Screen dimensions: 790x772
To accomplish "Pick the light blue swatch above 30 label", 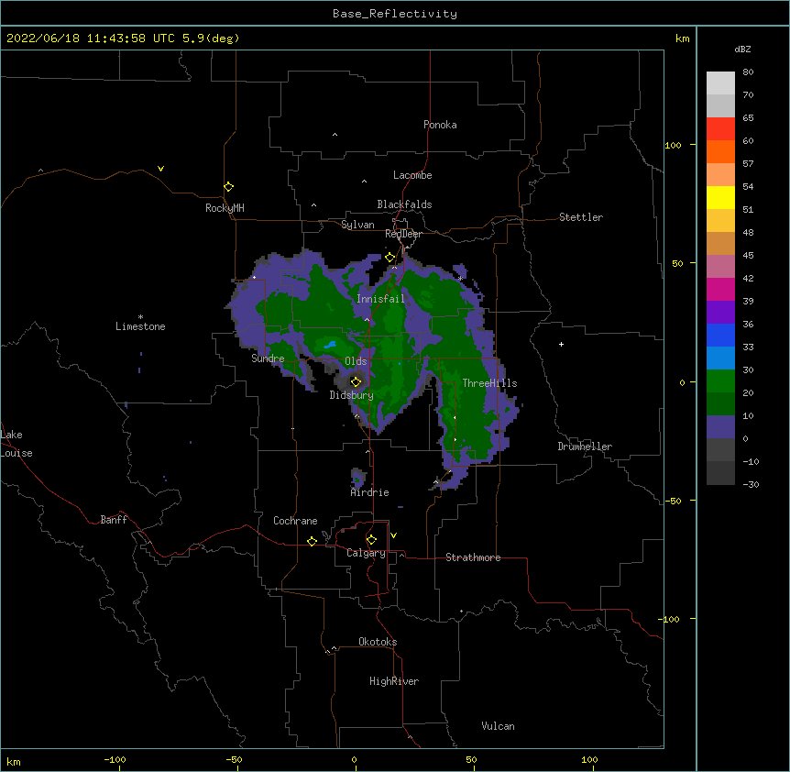I will [720, 358].
